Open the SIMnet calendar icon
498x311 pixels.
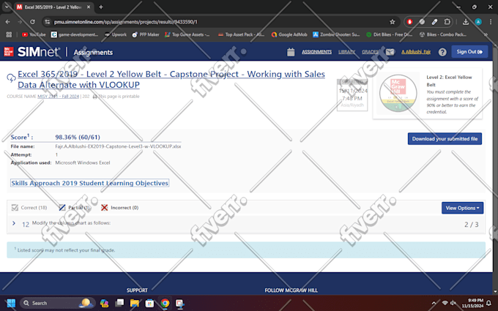coord(291,52)
